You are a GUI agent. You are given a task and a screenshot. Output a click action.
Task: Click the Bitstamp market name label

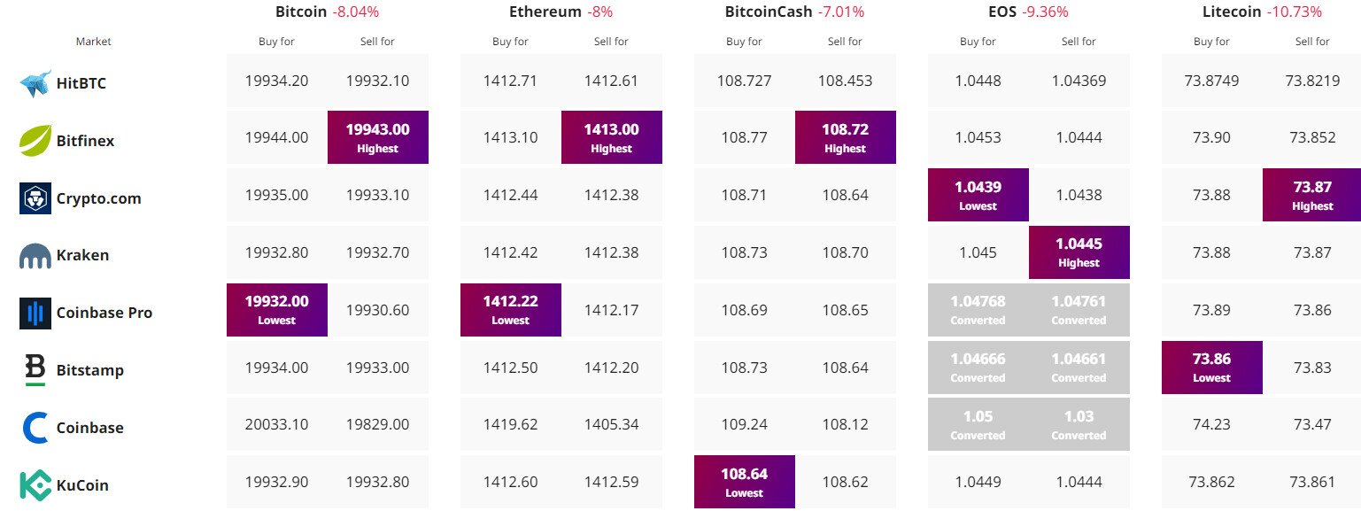[x=89, y=370]
